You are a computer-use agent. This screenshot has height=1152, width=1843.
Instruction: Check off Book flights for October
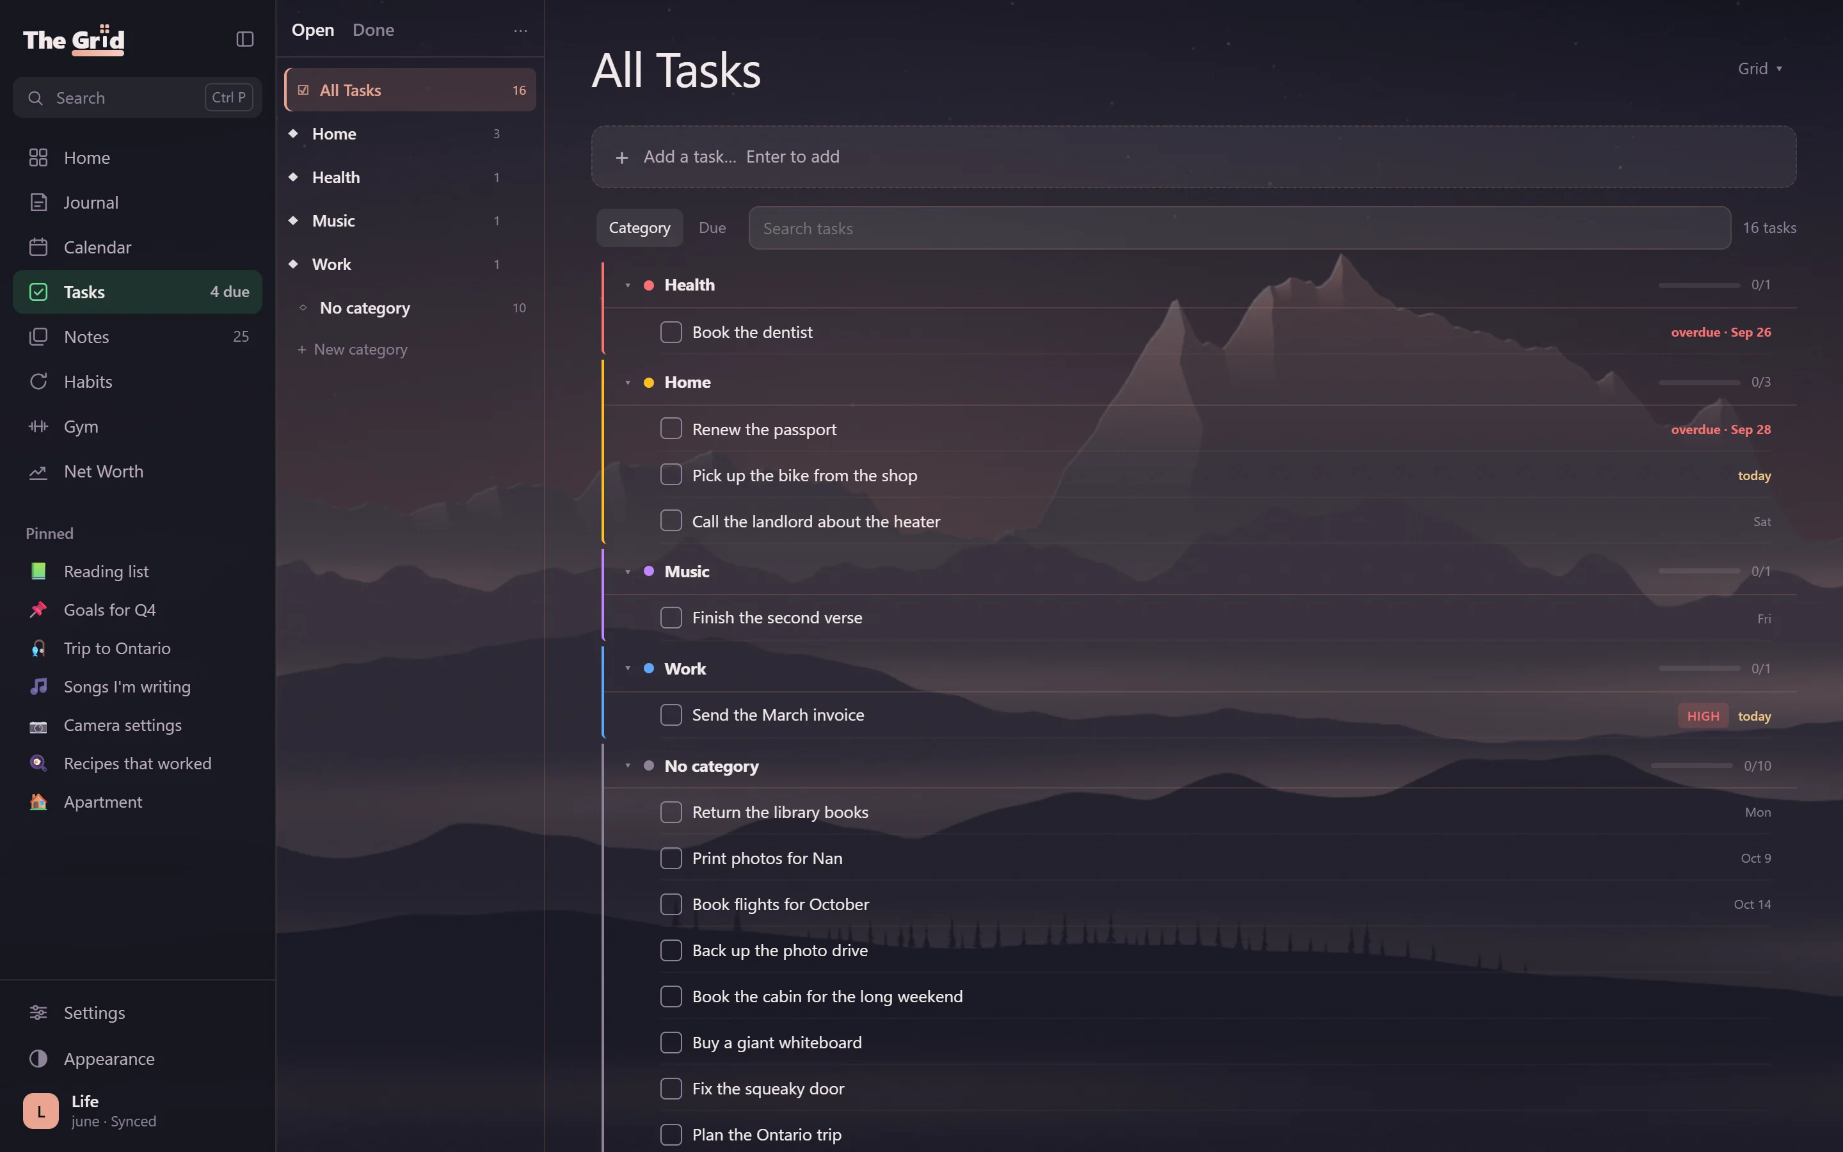671,904
